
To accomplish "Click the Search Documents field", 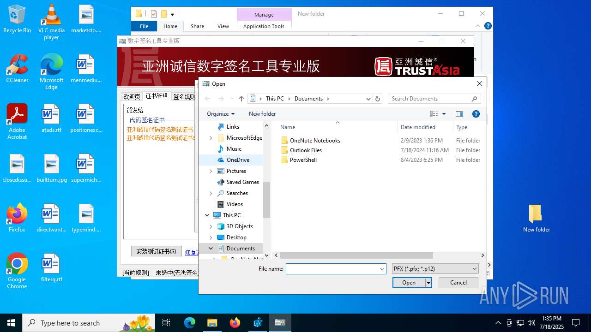I will pyautogui.click(x=429, y=99).
